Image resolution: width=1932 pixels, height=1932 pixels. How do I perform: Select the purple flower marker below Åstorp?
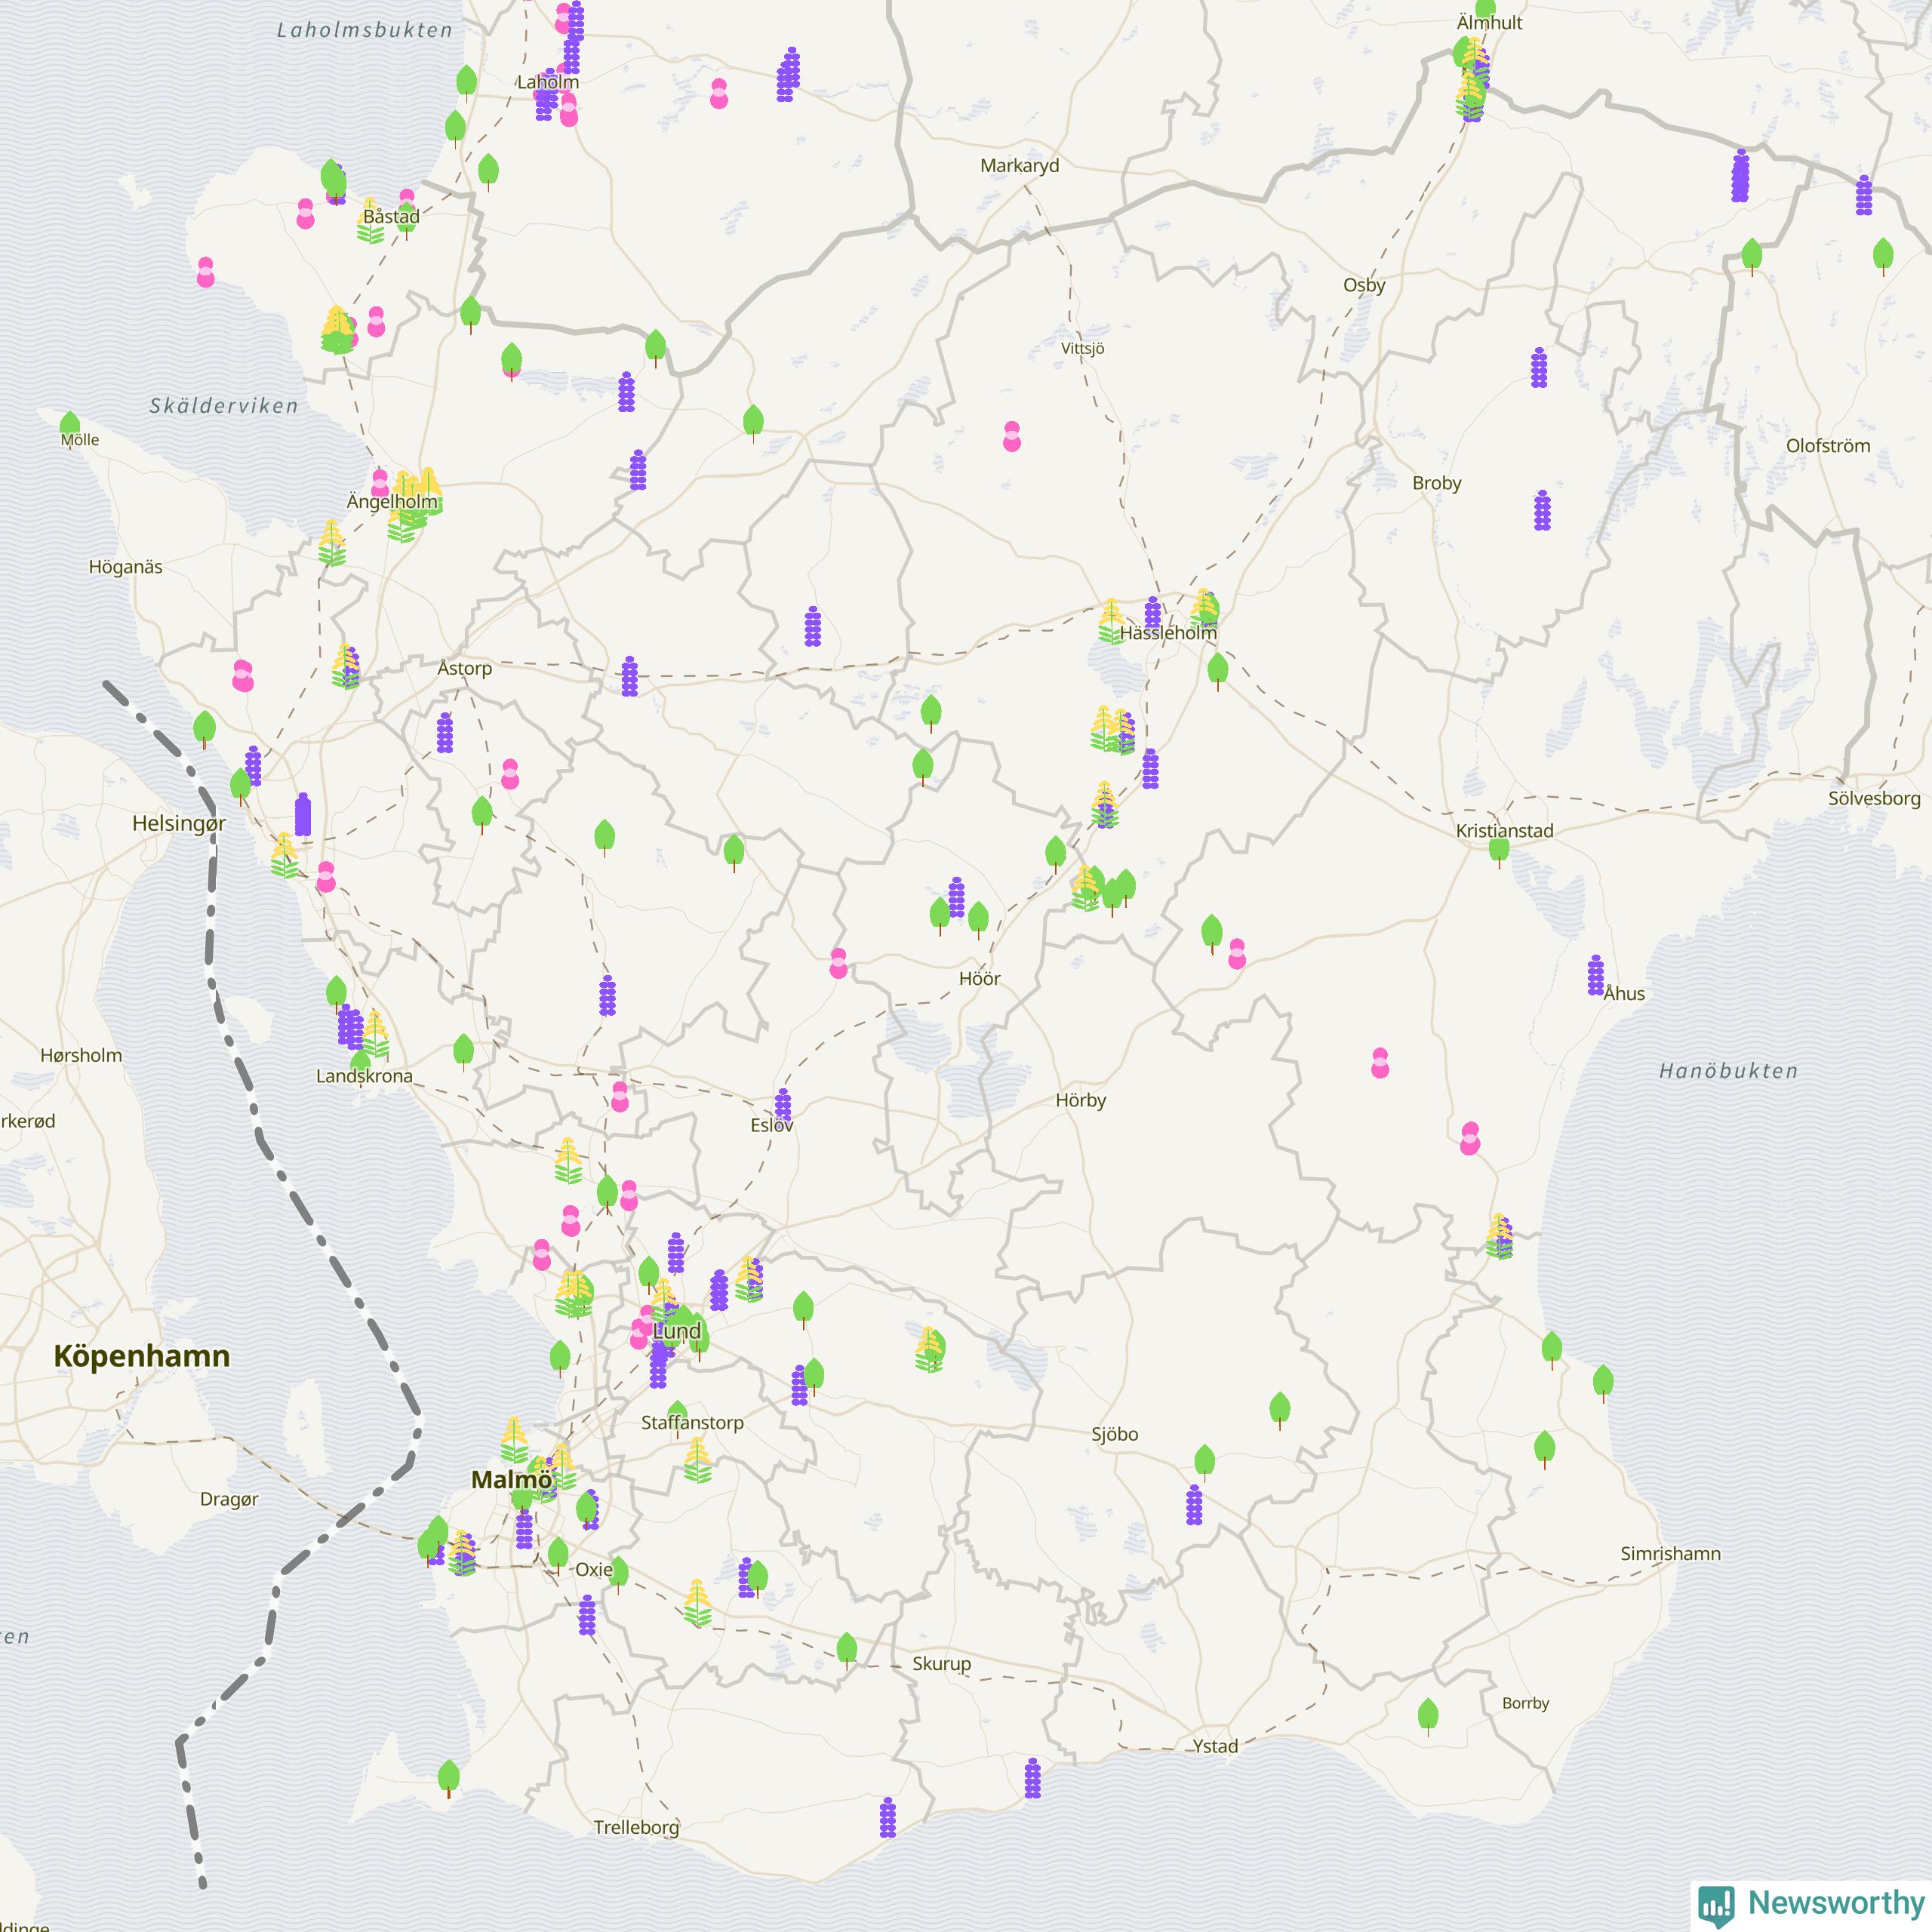445,733
